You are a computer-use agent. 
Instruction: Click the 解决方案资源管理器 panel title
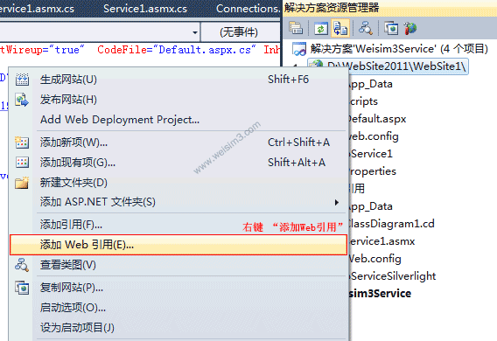click(332, 8)
